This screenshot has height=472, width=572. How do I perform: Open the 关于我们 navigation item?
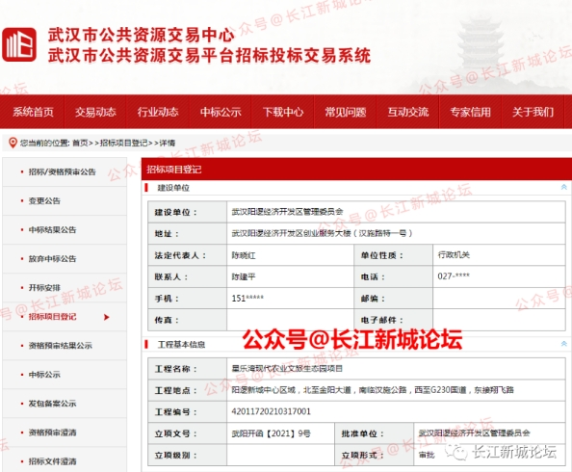(x=533, y=112)
